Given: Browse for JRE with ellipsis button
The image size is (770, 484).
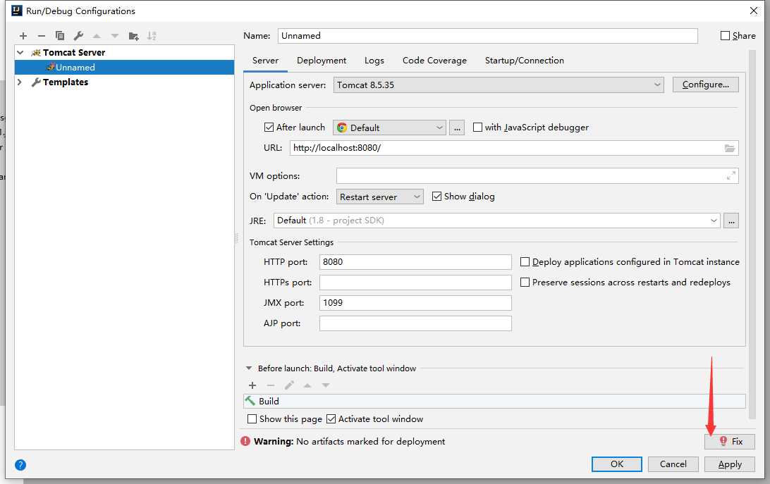Looking at the screenshot, I should (731, 221).
